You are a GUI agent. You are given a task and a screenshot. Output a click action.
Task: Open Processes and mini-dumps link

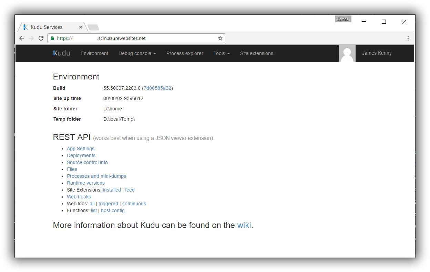[x=96, y=176]
